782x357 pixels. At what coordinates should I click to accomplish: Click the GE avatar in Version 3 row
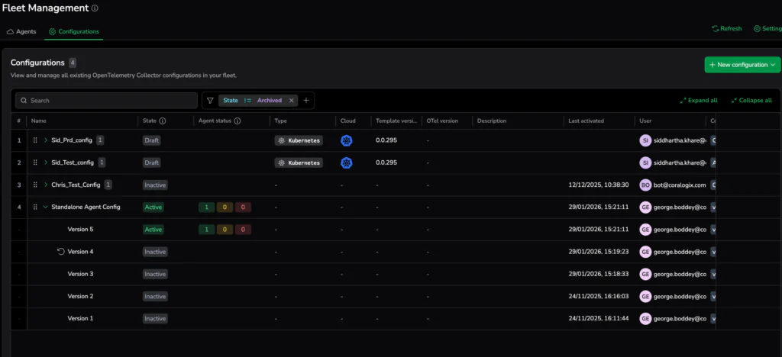pos(645,274)
